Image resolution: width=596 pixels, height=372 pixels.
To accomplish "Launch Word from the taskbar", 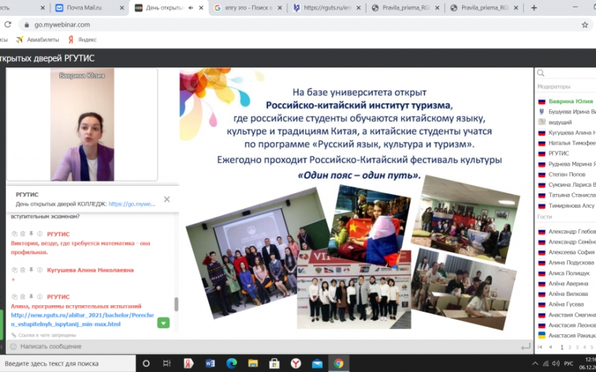I will (x=210, y=363).
